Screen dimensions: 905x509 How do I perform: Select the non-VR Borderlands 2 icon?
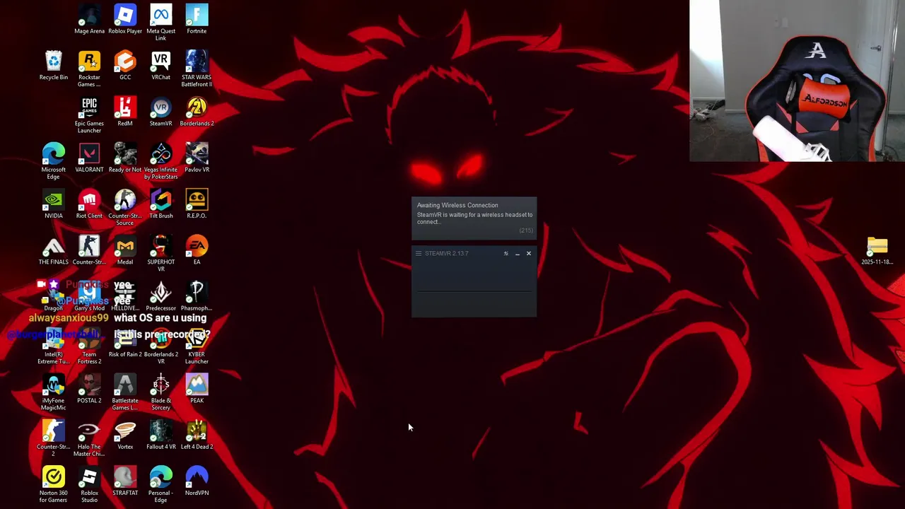click(197, 112)
